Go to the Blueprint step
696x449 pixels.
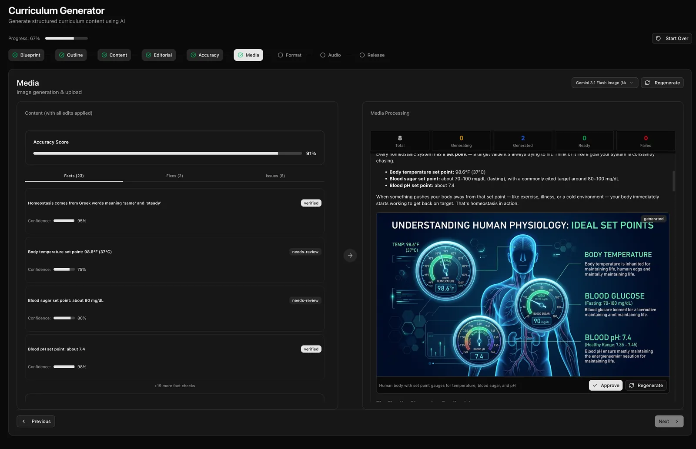coord(26,55)
